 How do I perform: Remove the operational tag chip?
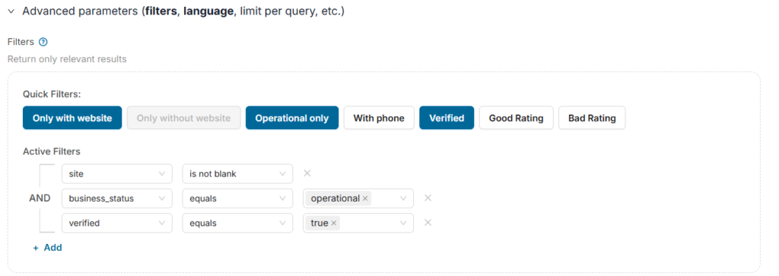(x=365, y=198)
